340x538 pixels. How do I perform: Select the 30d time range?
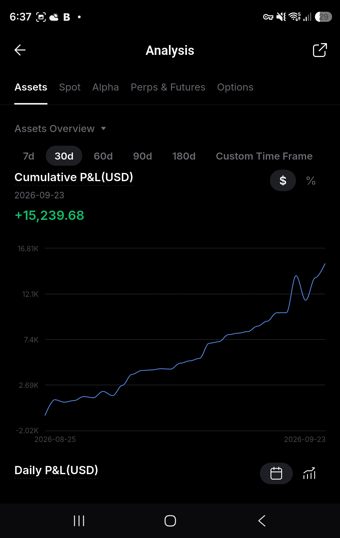coord(64,156)
